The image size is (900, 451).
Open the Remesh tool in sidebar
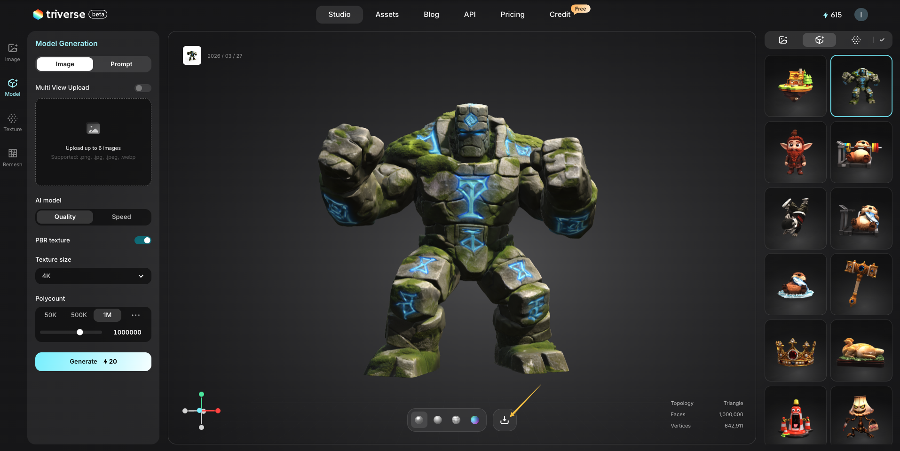pyautogui.click(x=13, y=157)
